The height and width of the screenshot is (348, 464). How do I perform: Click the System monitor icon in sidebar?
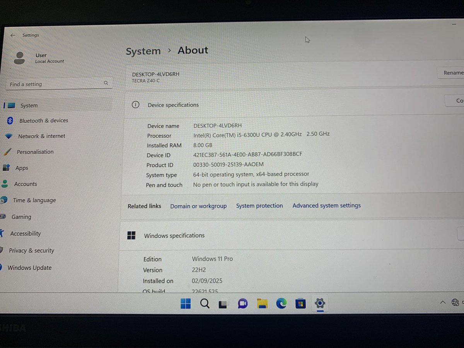pos(11,105)
